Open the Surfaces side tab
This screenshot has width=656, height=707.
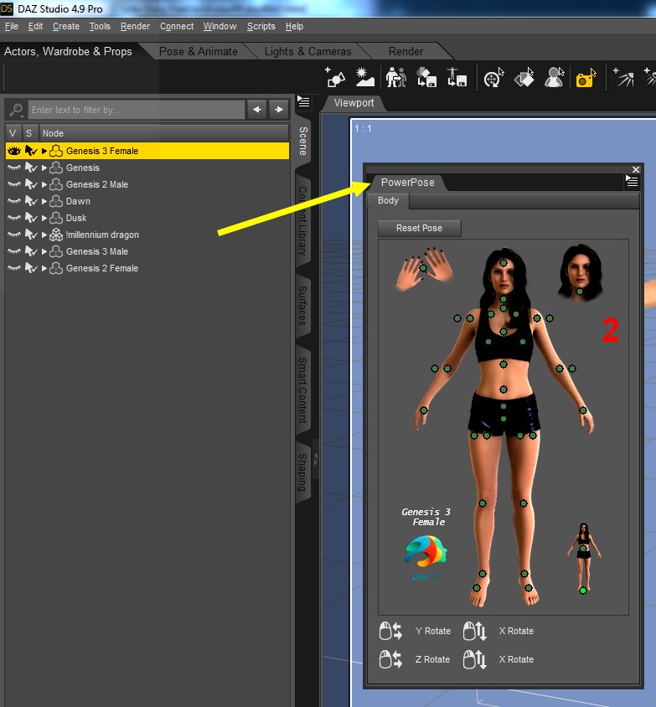coord(303,305)
